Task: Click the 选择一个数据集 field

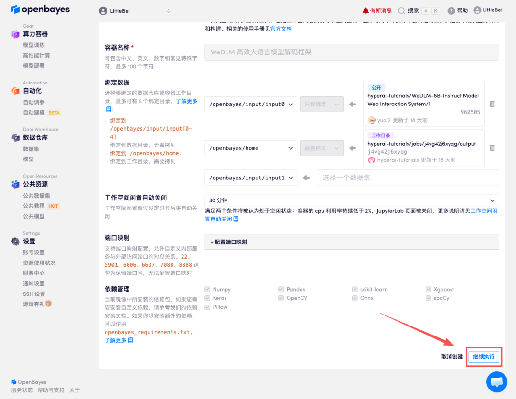Action: click(x=408, y=178)
